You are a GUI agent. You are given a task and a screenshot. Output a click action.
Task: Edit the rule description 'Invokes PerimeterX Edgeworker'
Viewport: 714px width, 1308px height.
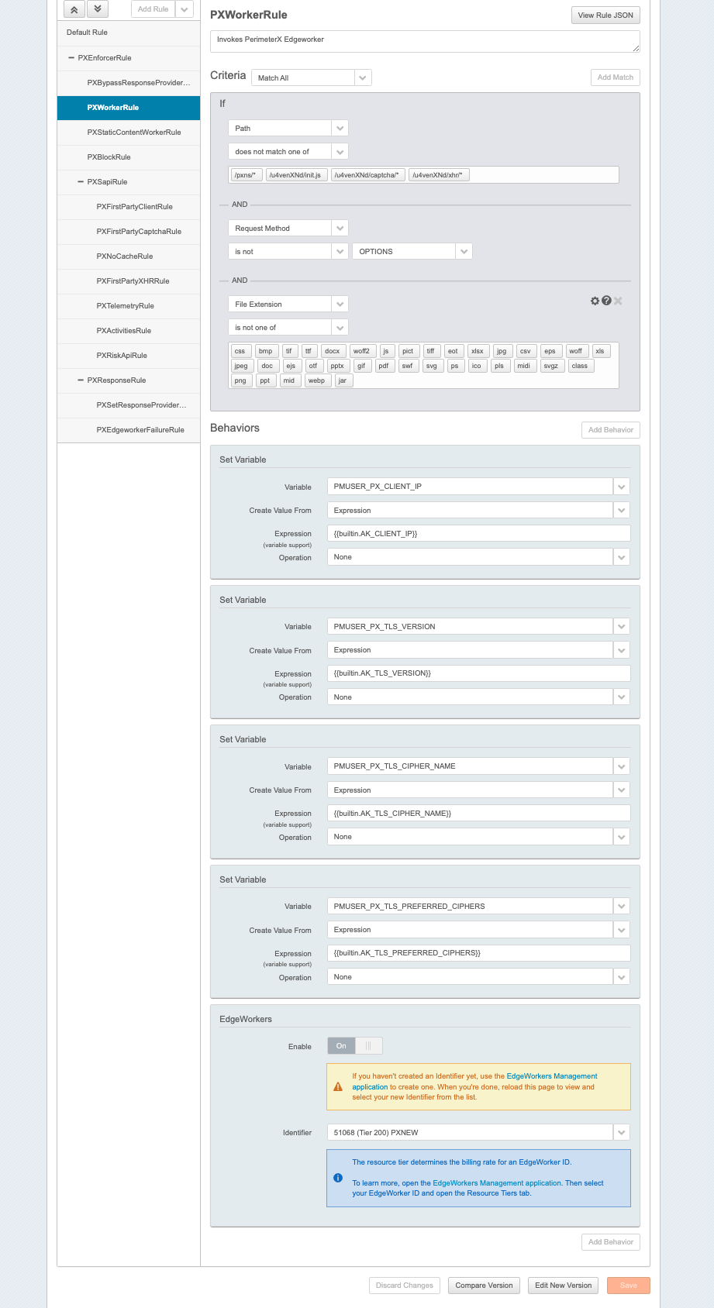coord(425,41)
